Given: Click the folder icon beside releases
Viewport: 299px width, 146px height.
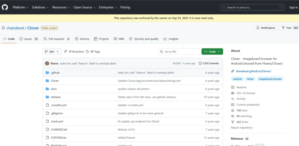Looking at the screenshot, I should 47,97.
